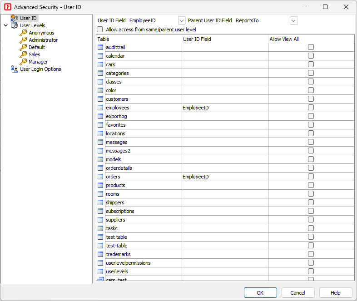The height and width of the screenshot is (301, 357).
Task: Click the Cancel button
Action: 298,293
